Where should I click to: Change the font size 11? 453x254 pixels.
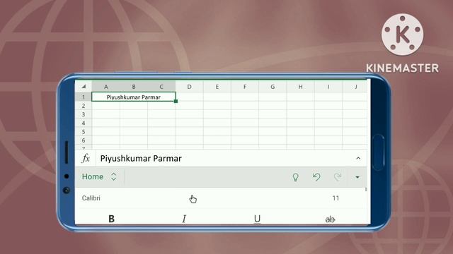click(x=336, y=198)
